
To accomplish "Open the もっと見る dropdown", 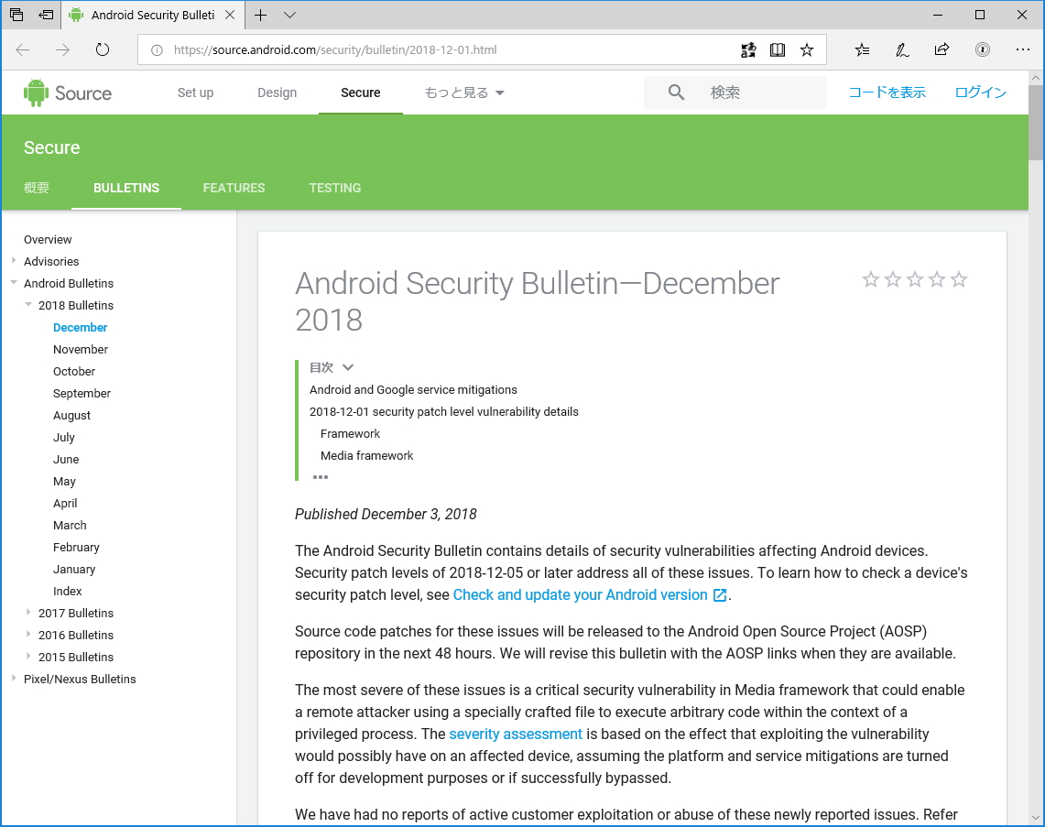I will click(x=463, y=92).
